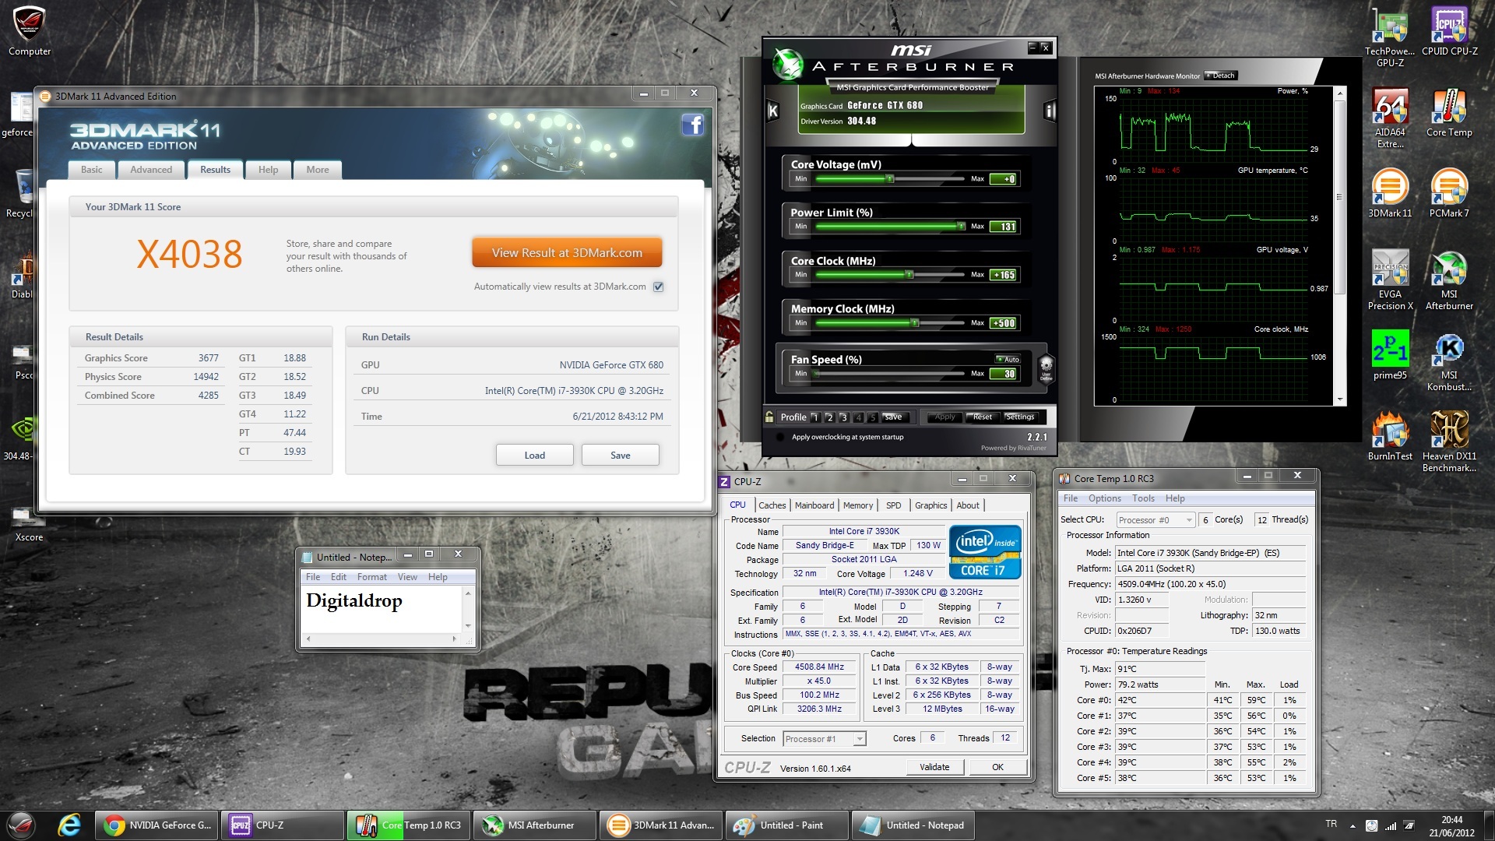
Task: Select Afterburner profile slot 5
Action: pyautogui.click(x=873, y=417)
